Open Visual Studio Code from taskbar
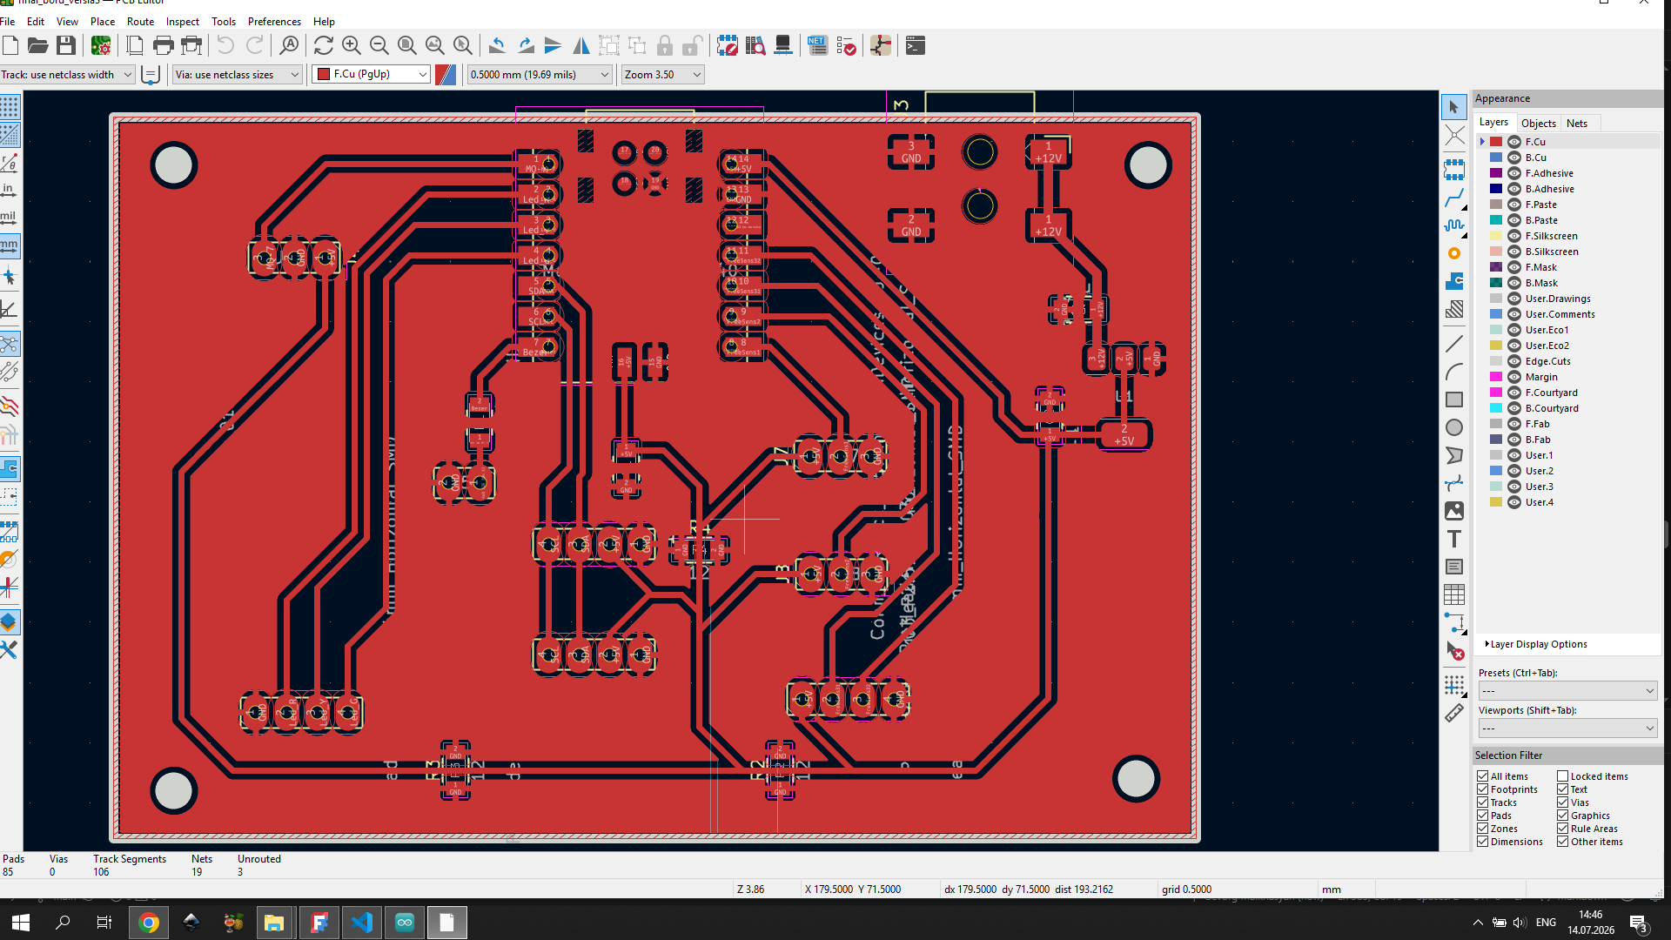This screenshot has width=1671, height=940. coord(362,923)
